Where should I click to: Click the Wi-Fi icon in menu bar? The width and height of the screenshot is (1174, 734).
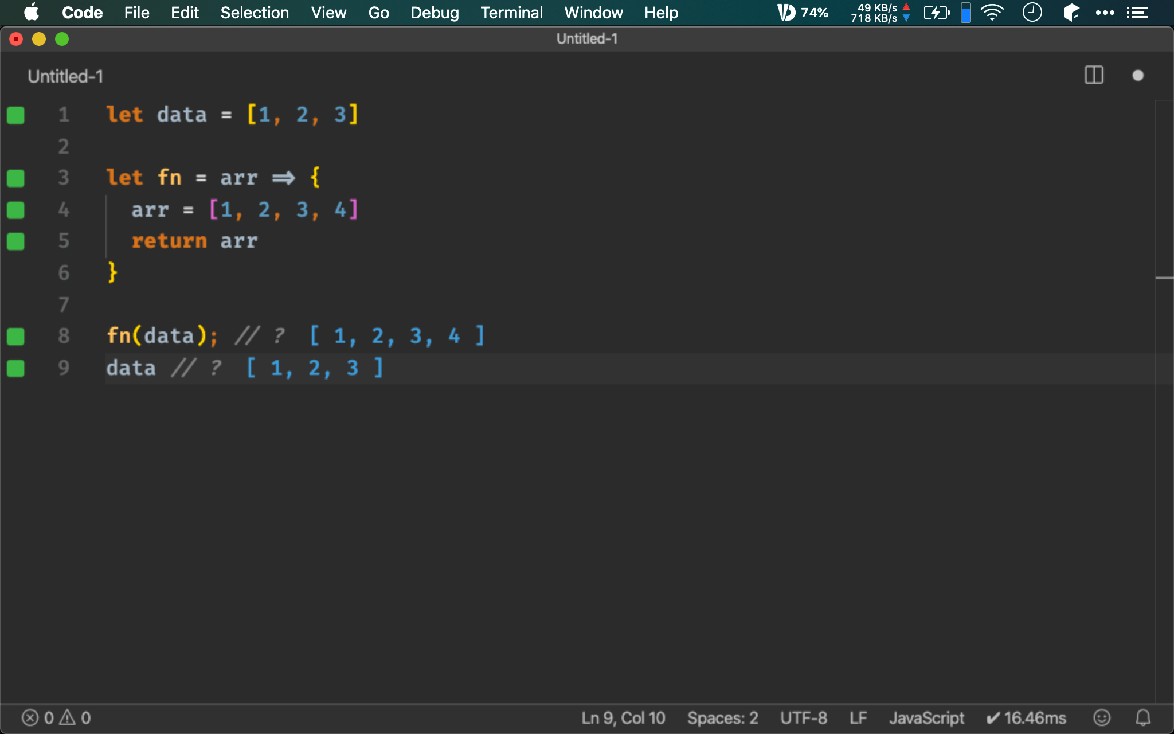click(x=992, y=13)
